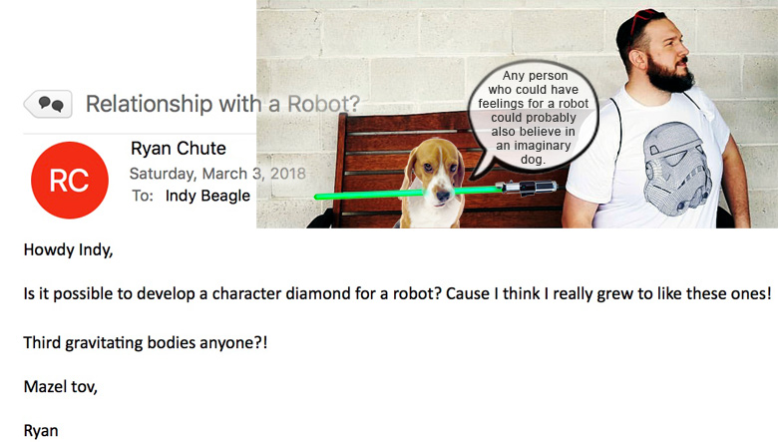
Task: Click the green lightsaber blade
Action: click(407, 193)
